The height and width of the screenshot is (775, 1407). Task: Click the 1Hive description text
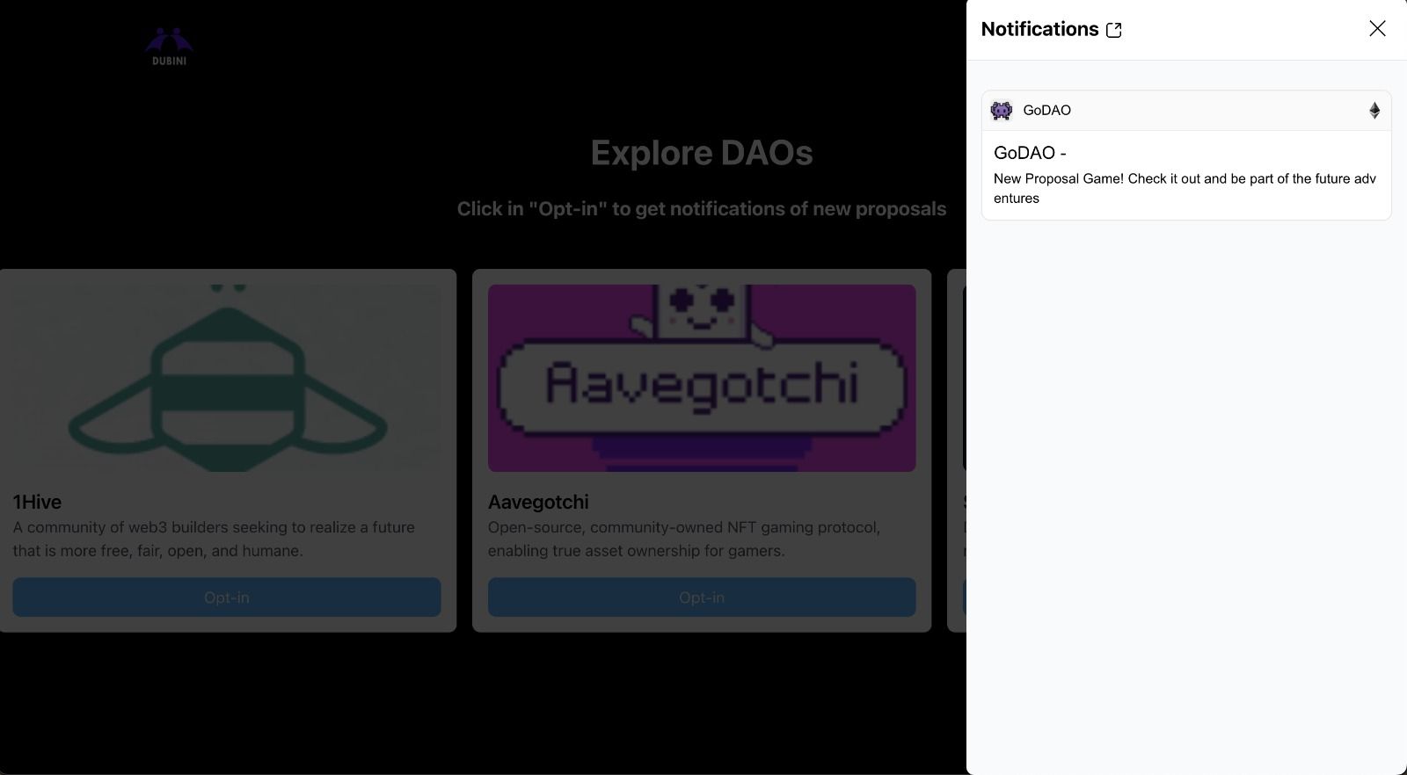pos(214,539)
